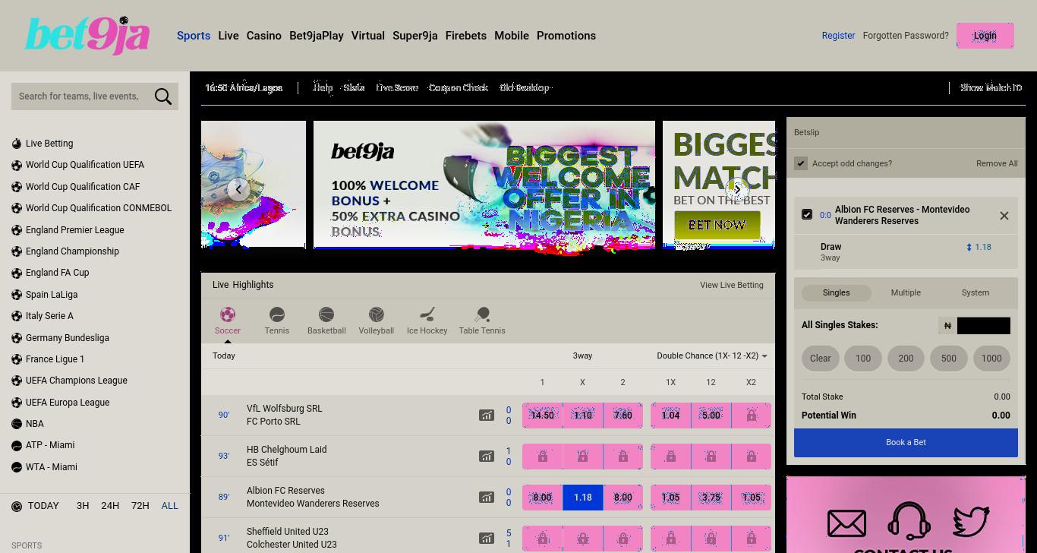The image size is (1037, 553).
Task: Remove Albion FC Reserves bet with X
Action: (1004, 216)
